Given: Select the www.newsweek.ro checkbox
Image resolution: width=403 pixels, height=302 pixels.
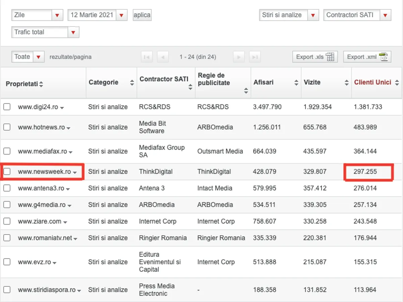Looking at the screenshot, I should click(x=7, y=171).
